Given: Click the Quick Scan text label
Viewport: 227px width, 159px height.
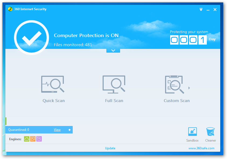Looking at the screenshot, I should pos(54,101).
